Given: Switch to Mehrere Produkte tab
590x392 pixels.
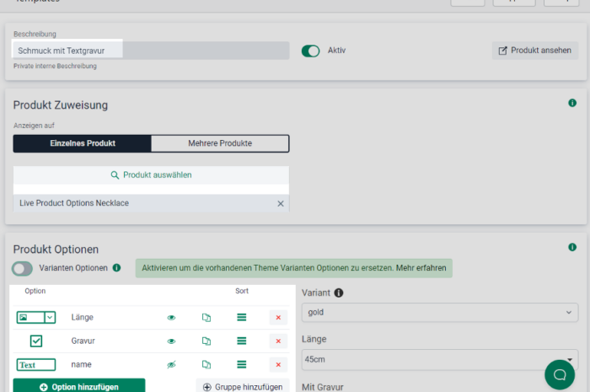Looking at the screenshot, I should [219, 143].
